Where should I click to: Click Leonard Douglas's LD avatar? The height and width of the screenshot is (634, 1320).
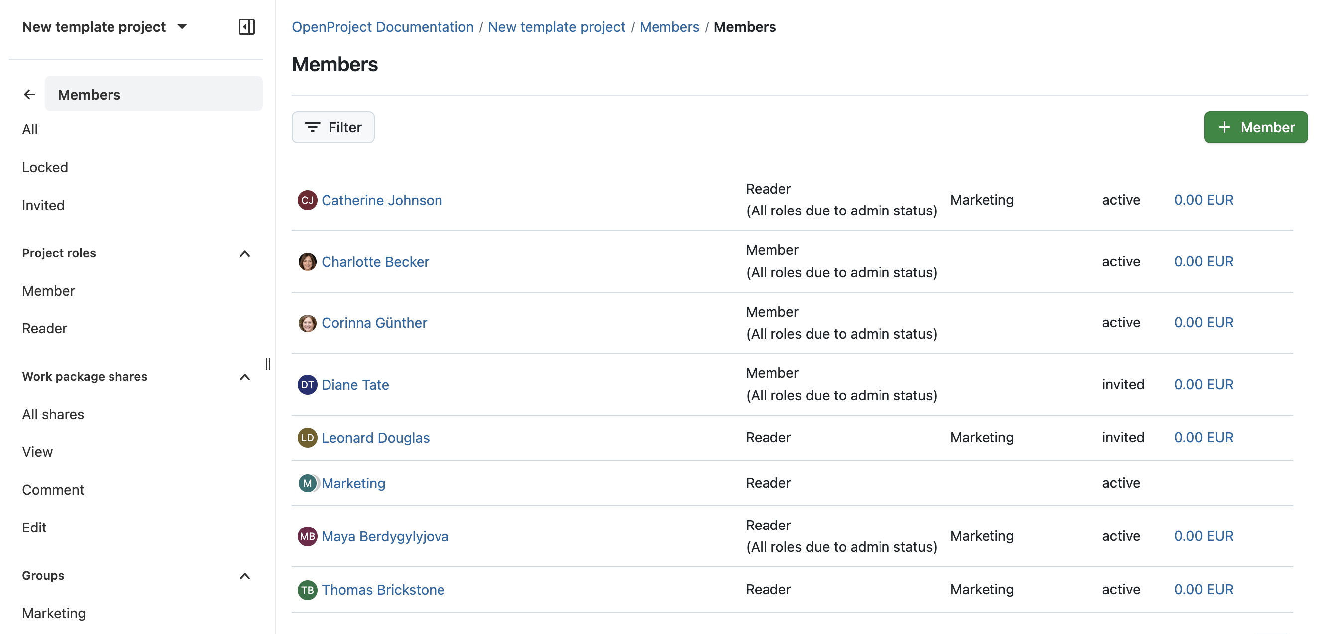click(308, 438)
